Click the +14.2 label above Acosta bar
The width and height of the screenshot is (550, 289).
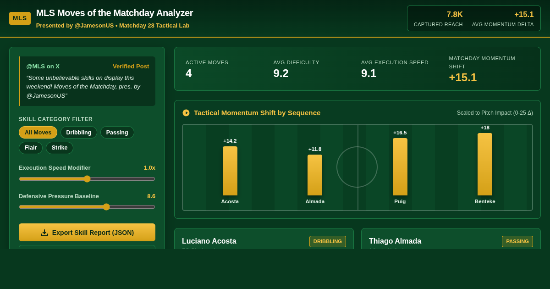point(230,141)
